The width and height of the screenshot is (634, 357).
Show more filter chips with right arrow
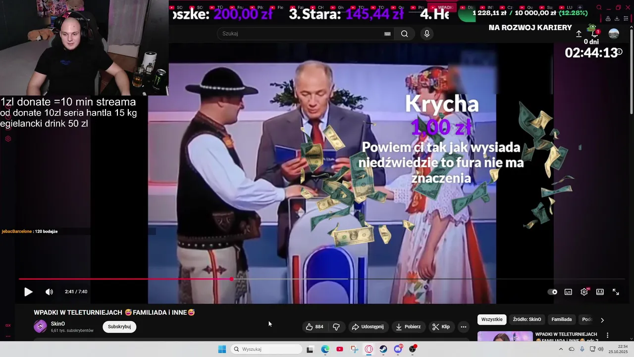[x=602, y=320]
